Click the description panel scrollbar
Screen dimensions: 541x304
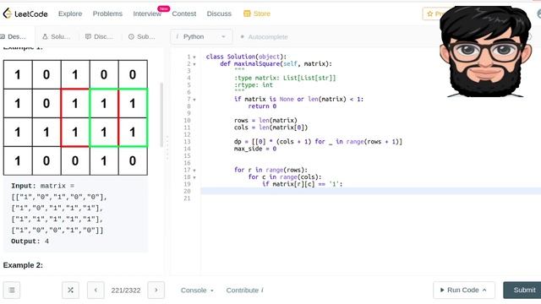[161, 115]
